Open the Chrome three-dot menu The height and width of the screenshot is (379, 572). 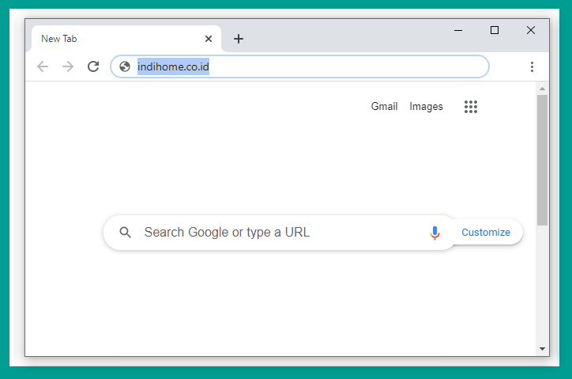[x=532, y=67]
